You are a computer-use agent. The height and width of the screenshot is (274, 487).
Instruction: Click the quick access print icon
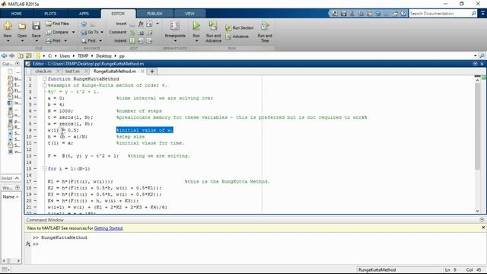tap(395, 14)
